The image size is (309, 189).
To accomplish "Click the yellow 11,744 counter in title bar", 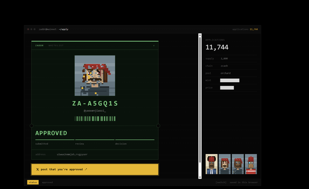I will (254, 29).
